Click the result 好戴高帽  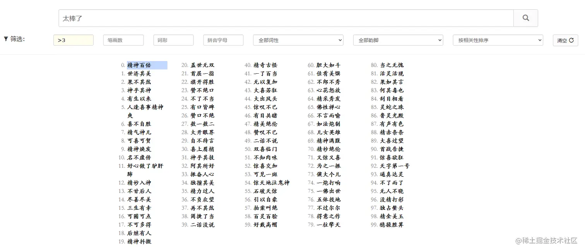[265, 225]
